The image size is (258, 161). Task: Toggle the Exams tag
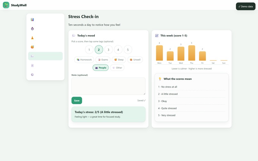(103, 60)
